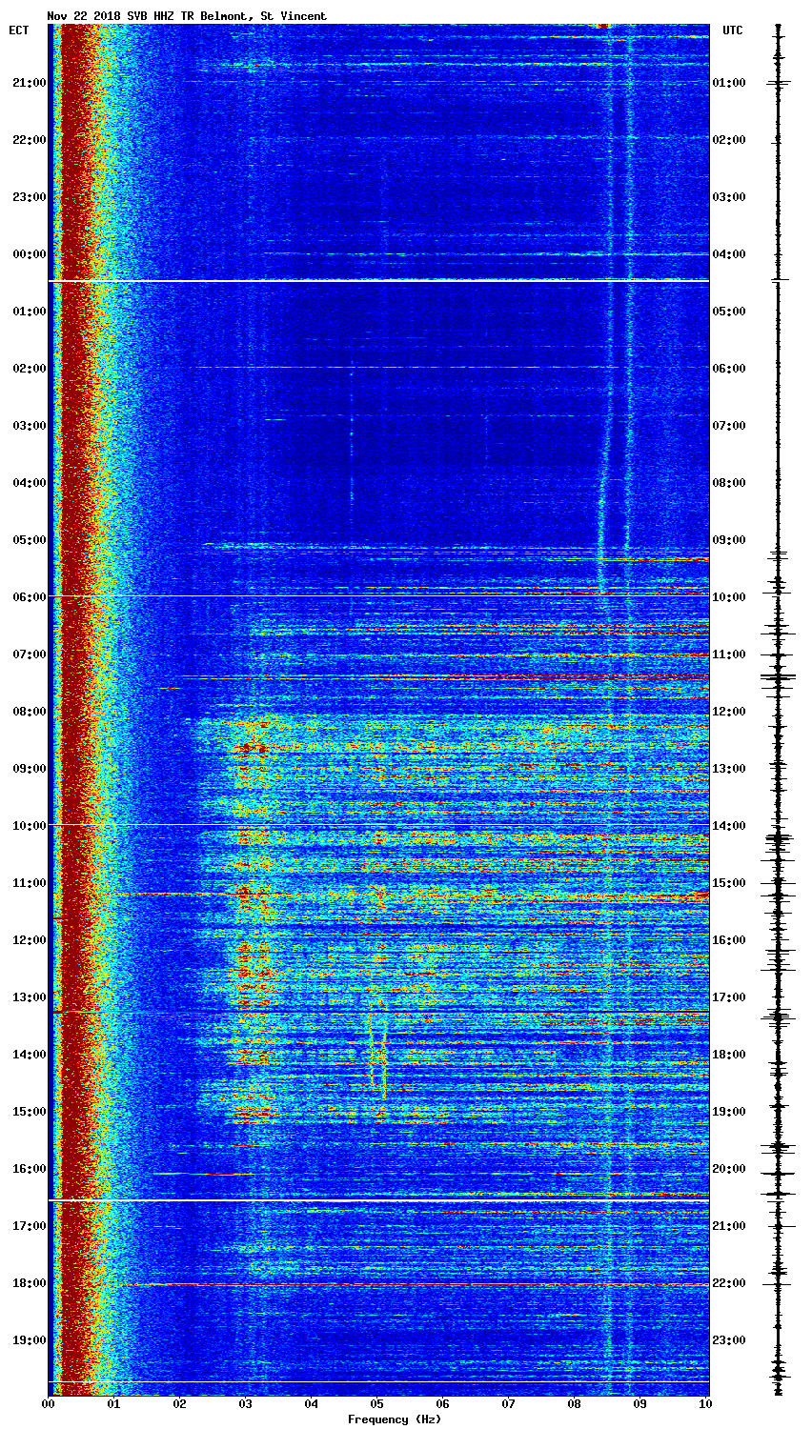Select the 10:00 label on the ECT axis
The width and height of the screenshot is (812, 1429).
[29, 826]
